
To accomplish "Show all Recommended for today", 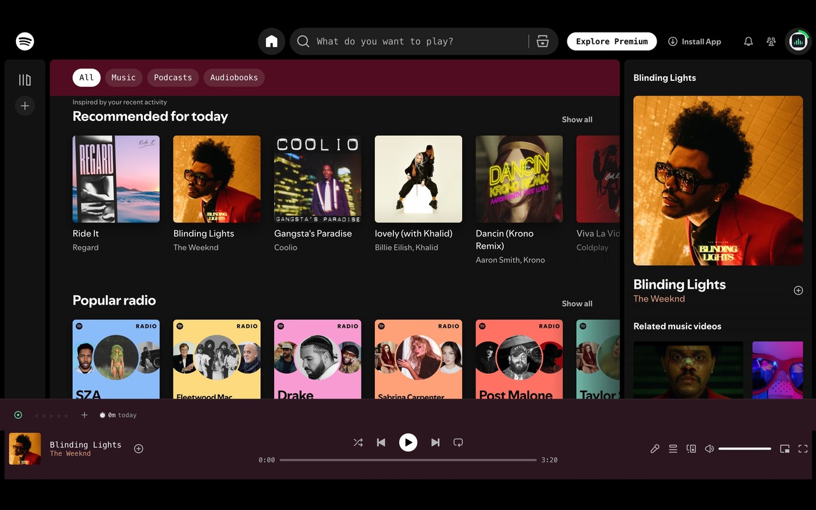I will pos(577,119).
